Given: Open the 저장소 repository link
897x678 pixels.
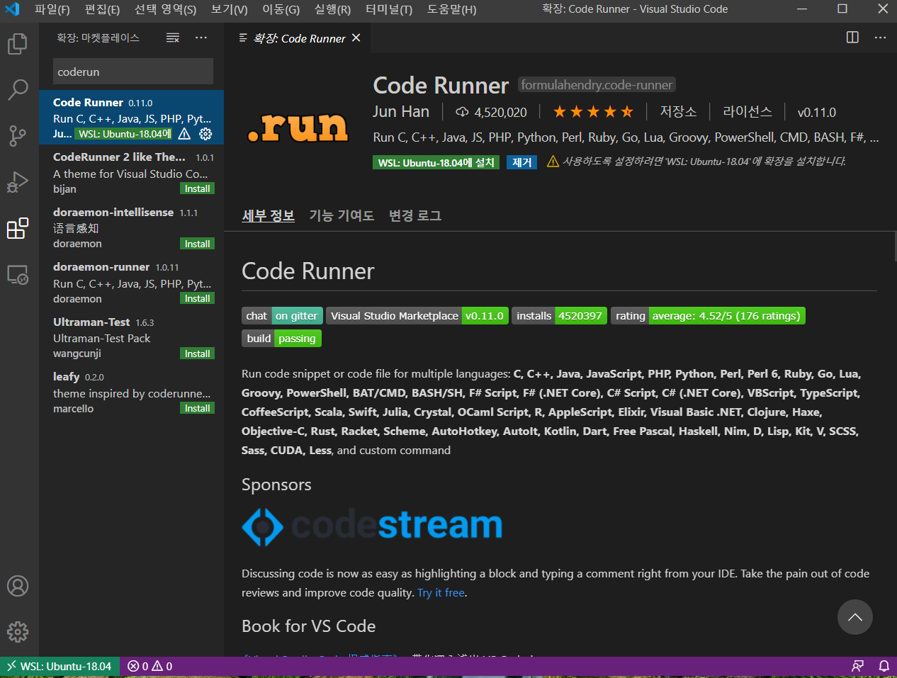Looking at the screenshot, I should 678,111.
